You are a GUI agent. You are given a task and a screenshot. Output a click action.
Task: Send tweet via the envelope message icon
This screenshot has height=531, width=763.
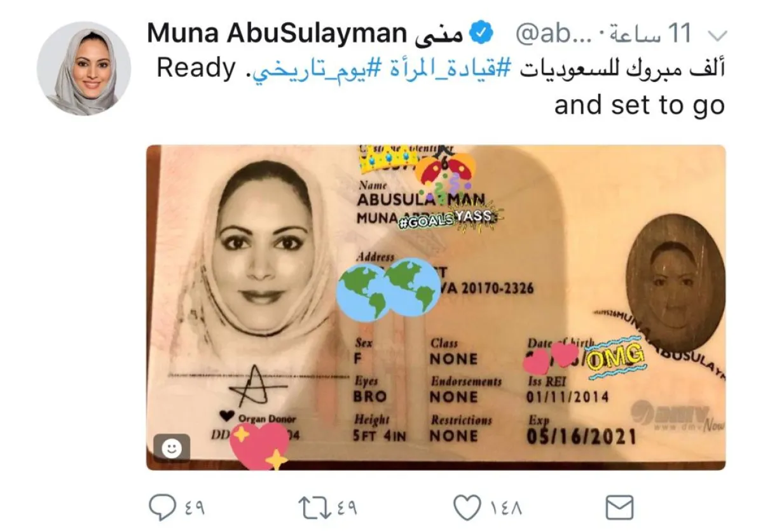619,507
